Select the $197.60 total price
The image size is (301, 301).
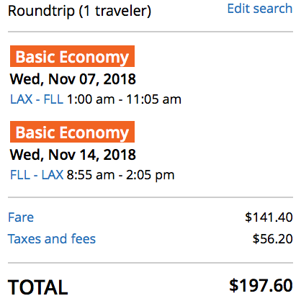[261, 285]
